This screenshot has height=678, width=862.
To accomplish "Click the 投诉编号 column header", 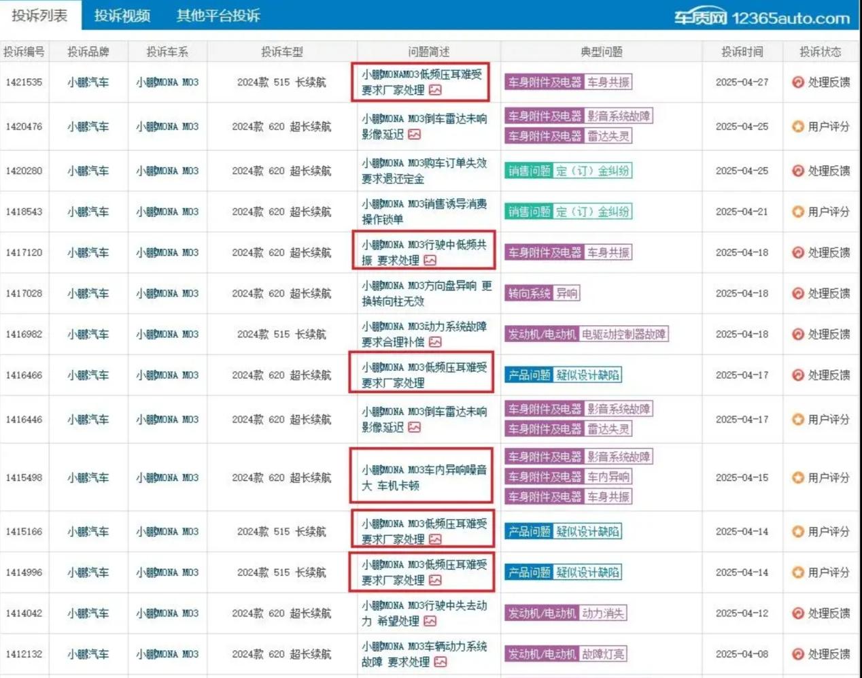I will point(24,52).
